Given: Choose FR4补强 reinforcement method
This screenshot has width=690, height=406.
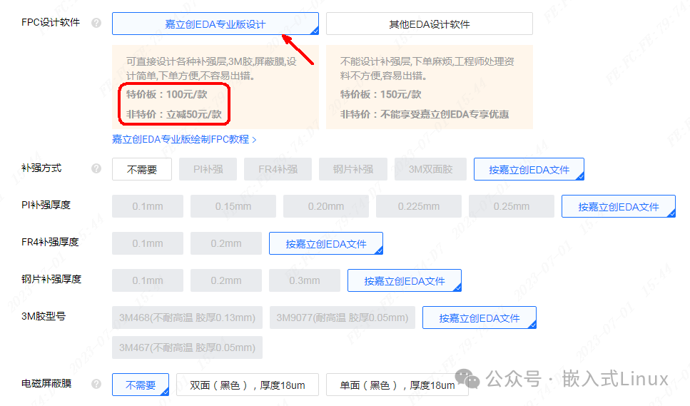Looking at the screenshot, I should click(278, 169).
